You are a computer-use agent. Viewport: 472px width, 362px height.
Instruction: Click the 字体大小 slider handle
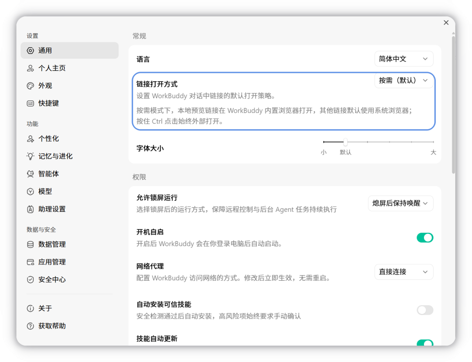click(x=345, y=142)
